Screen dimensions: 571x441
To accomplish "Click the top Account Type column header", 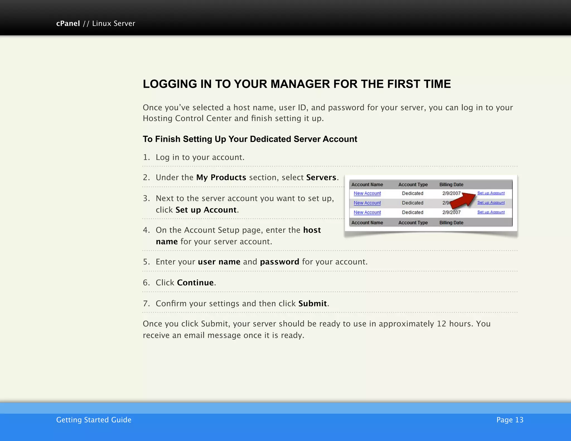I will (x=413, y=185).
